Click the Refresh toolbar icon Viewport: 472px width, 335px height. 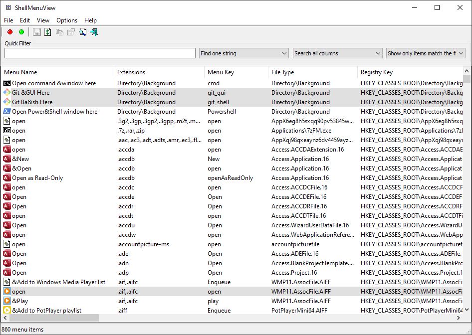(48, 32)
